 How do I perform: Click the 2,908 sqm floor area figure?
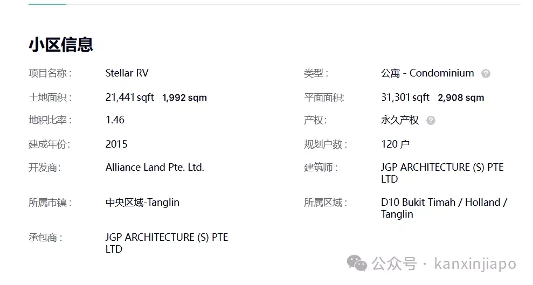click(x=461, y=98)
